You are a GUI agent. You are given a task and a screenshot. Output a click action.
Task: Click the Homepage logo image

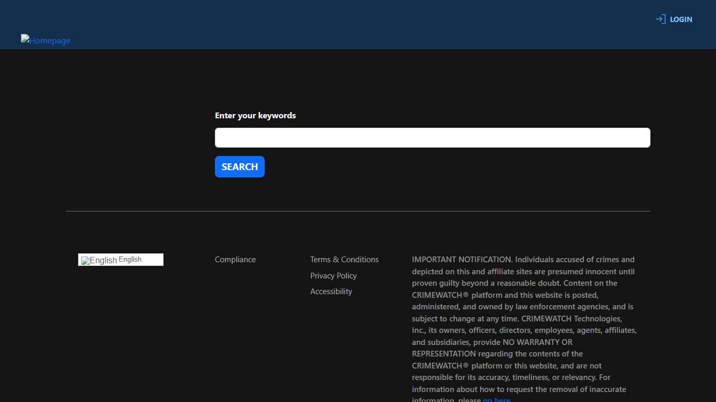pos(46,40)
